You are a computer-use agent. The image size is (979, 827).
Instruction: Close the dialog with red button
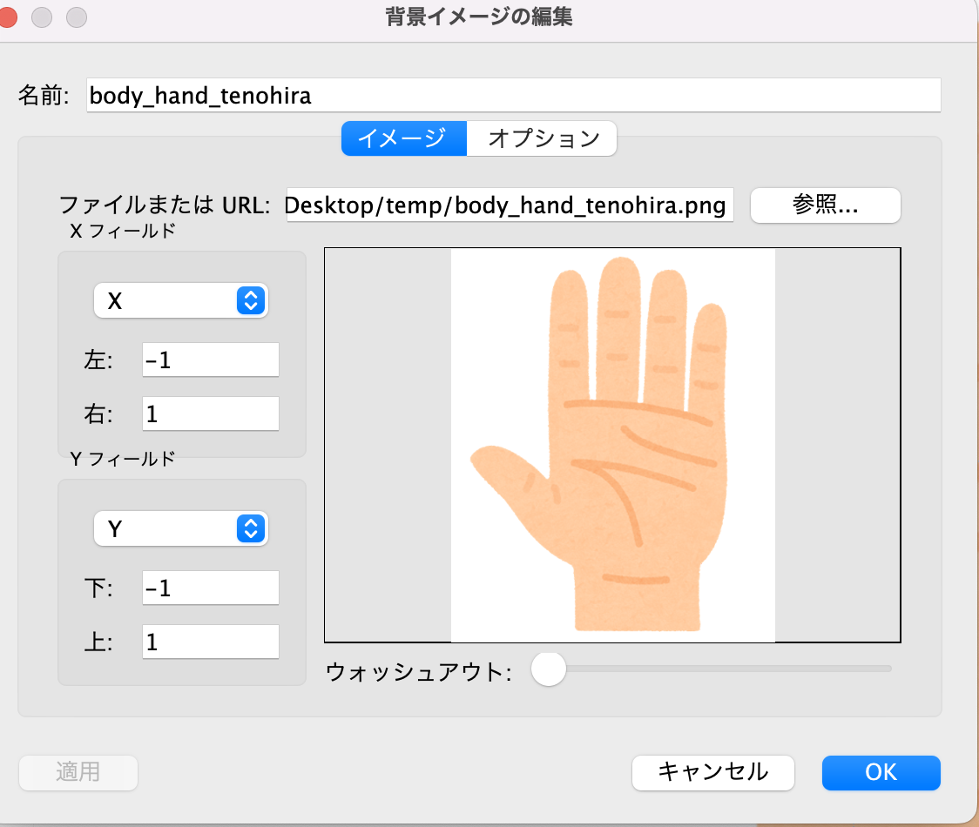pos(8,17)
